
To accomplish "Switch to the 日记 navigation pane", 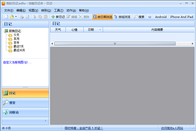I will tap(25, 93).
